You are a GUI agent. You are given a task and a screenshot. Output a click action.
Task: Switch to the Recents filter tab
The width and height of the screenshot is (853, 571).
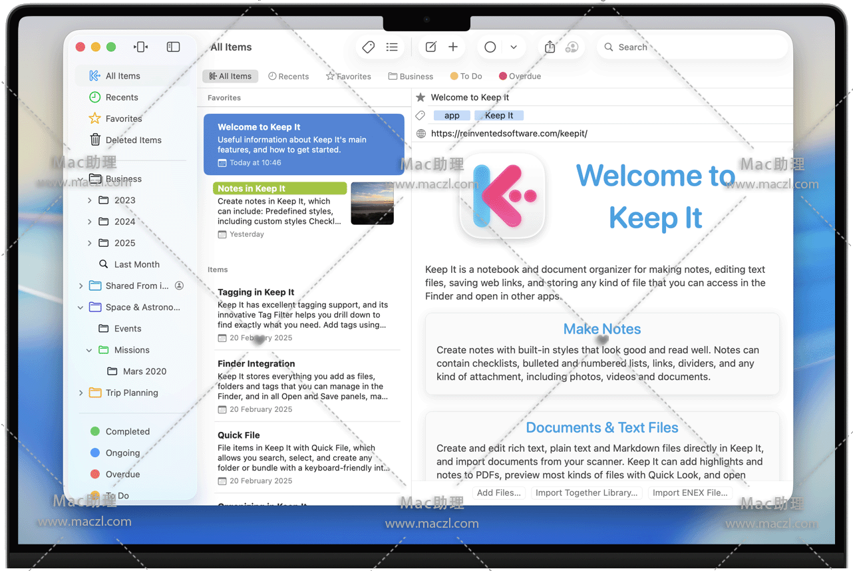[x=289, y=77]
